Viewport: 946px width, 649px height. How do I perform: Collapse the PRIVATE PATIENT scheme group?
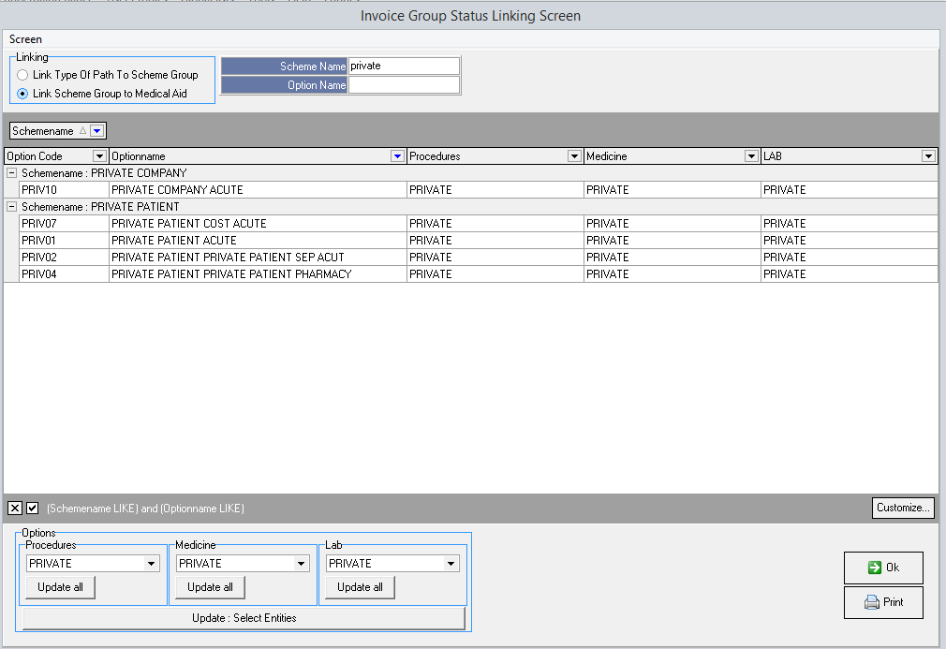(x=11, y=207)
